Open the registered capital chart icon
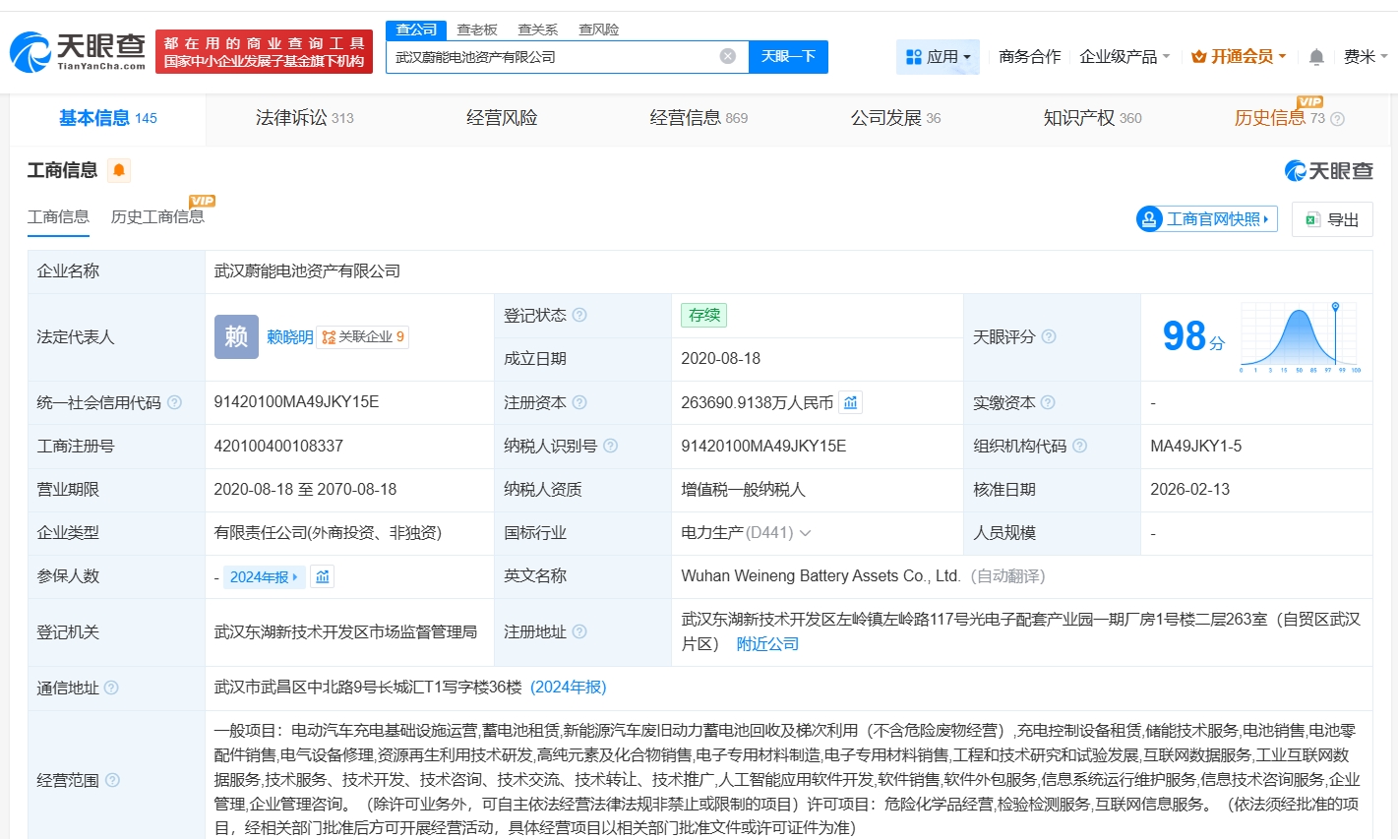The width and height of the screenshot is (1398, 839). (850, 402)
